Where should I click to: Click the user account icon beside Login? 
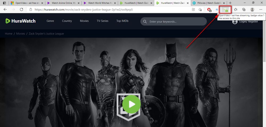235,22
